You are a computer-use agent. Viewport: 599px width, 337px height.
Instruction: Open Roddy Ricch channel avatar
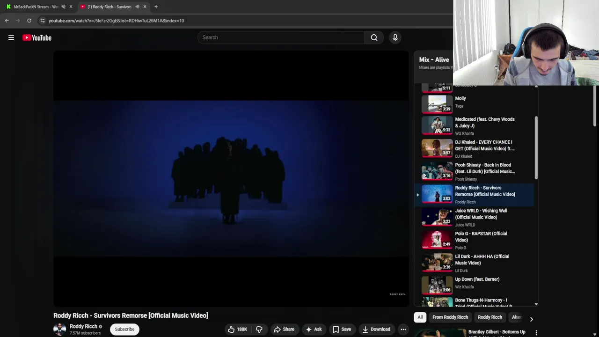click(59, 329)
